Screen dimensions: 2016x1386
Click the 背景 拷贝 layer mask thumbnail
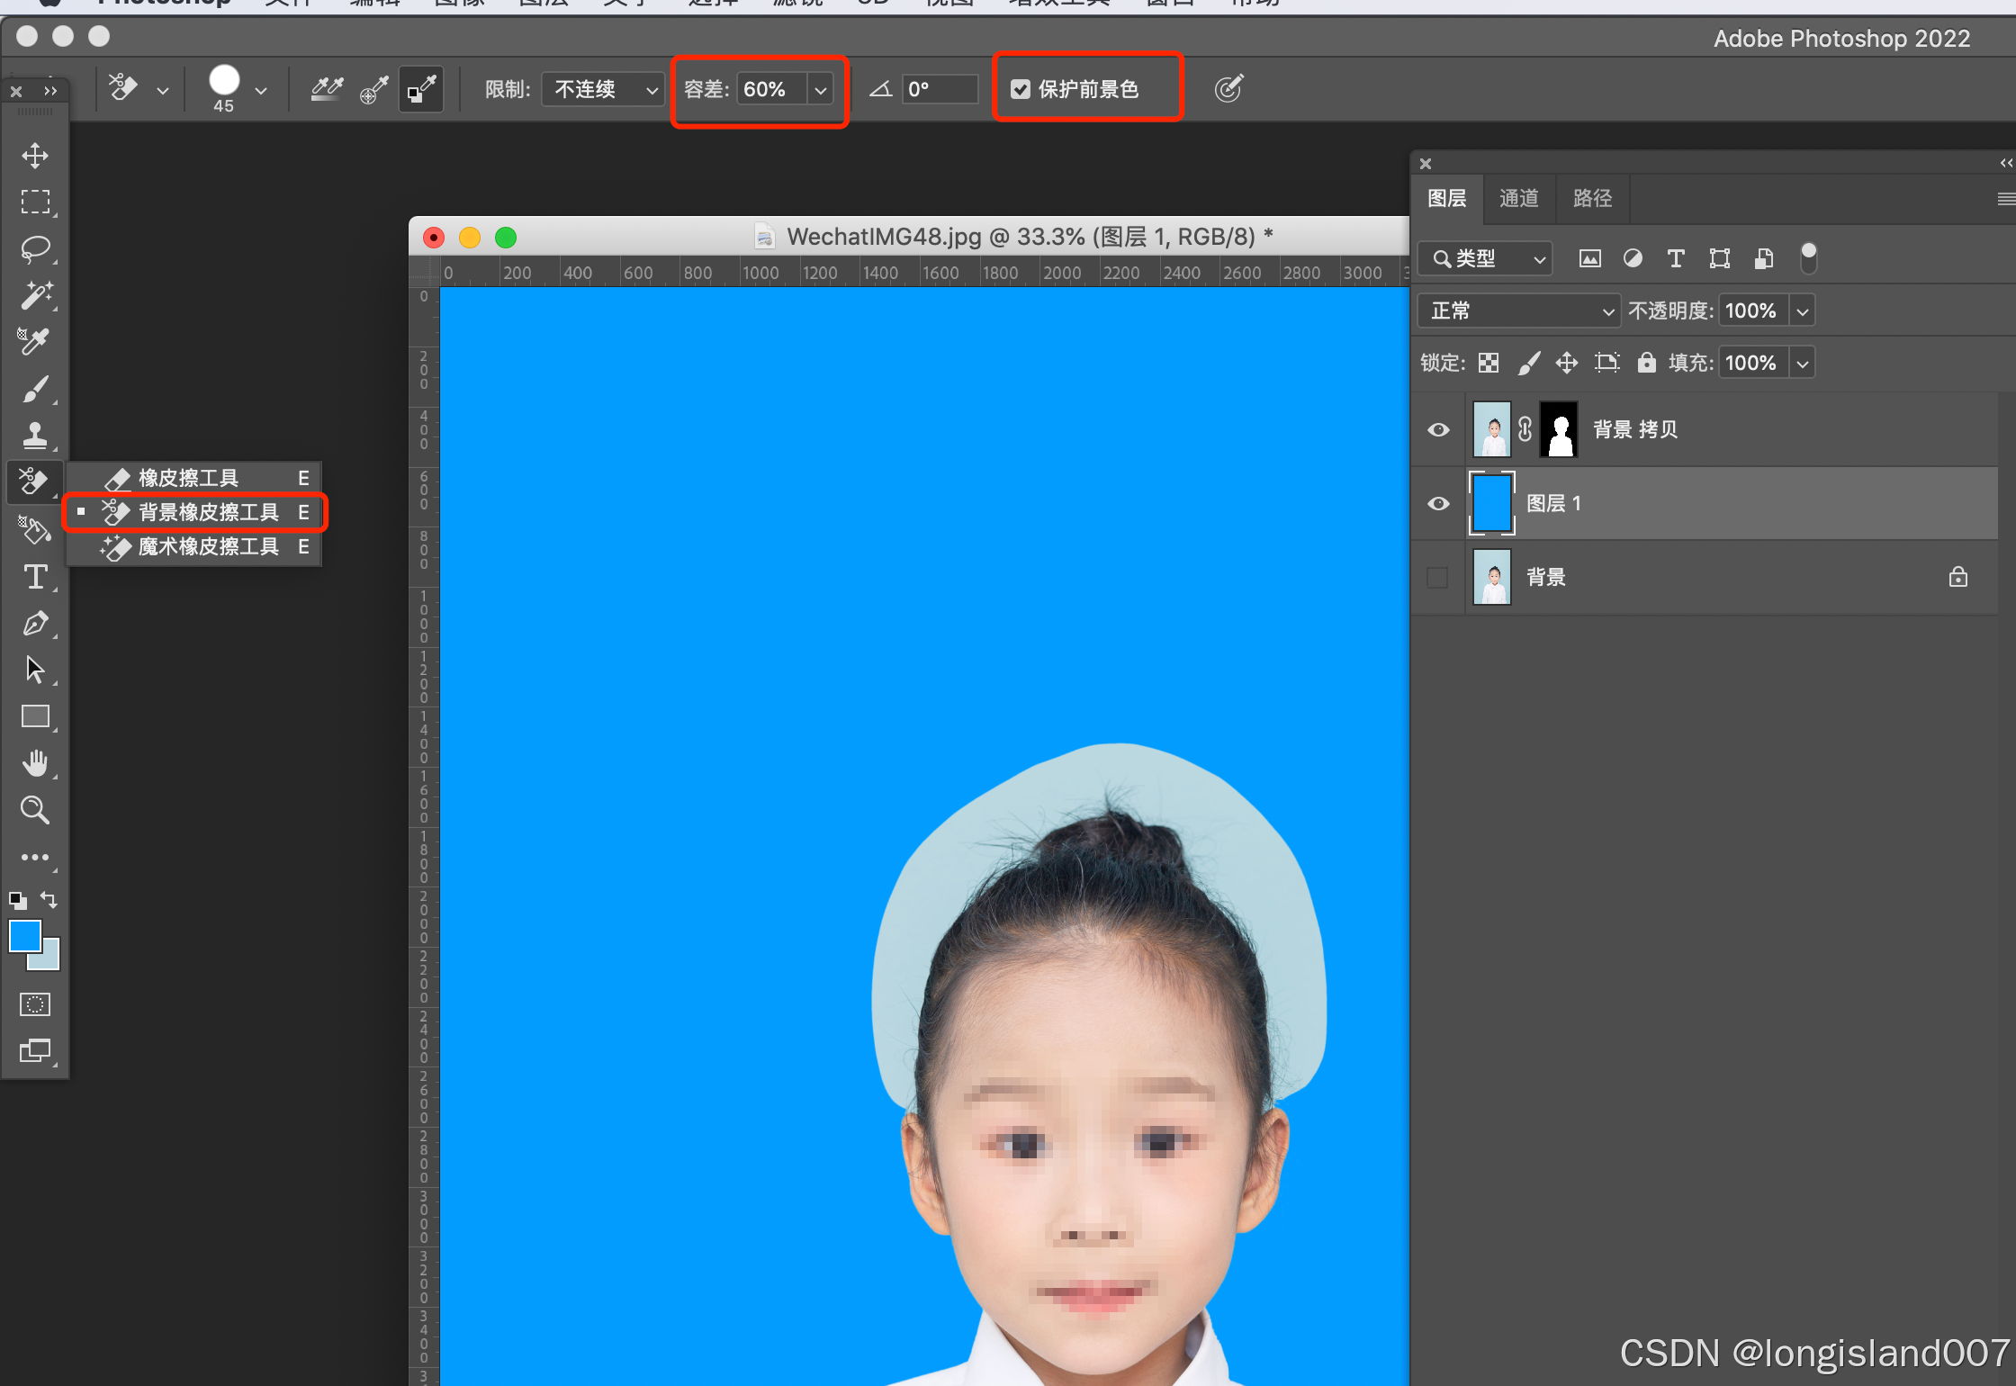click(1559, 429)
